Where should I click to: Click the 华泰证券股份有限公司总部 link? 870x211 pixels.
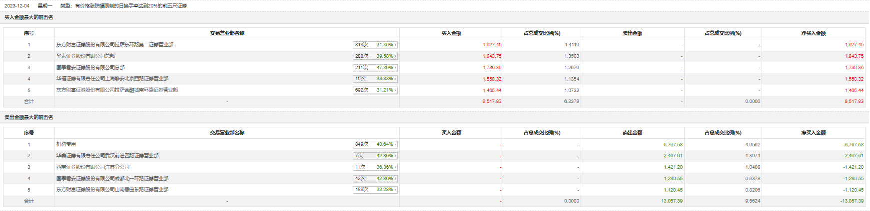85,56
